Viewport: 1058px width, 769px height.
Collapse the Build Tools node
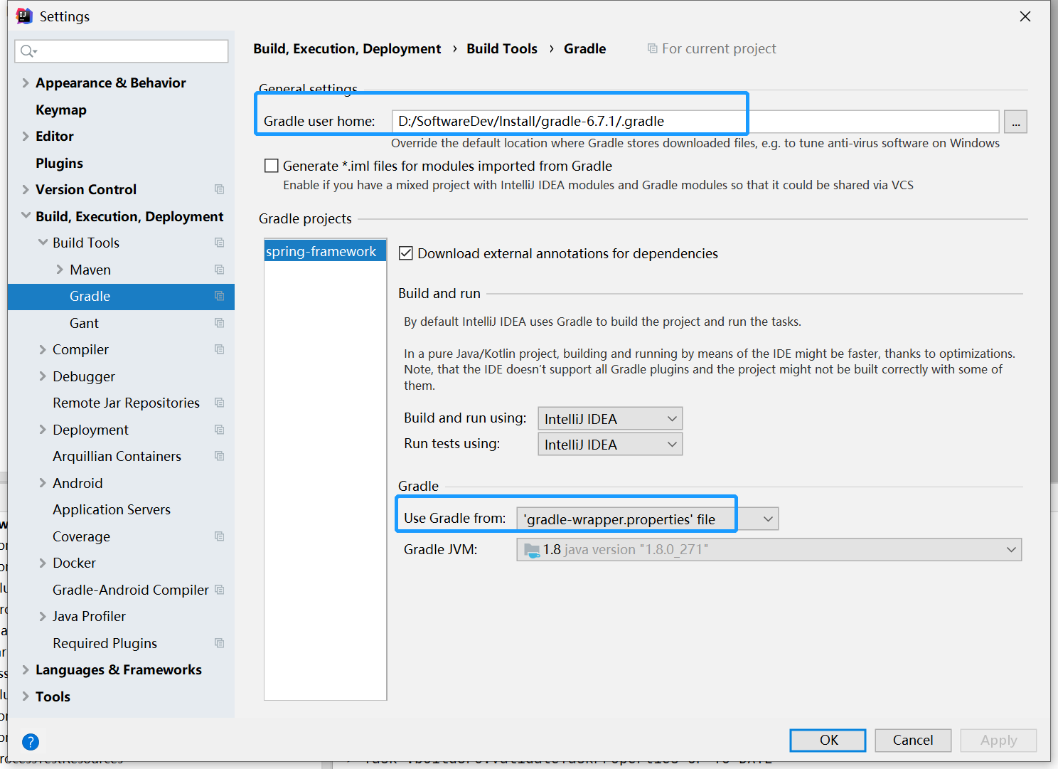tap(43, 243)
